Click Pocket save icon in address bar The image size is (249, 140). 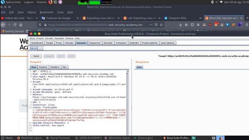(156, 25)
